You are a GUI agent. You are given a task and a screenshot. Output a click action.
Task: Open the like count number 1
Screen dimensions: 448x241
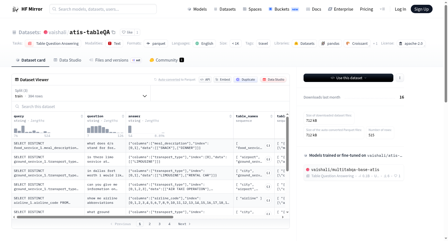[x=137, y=32]
